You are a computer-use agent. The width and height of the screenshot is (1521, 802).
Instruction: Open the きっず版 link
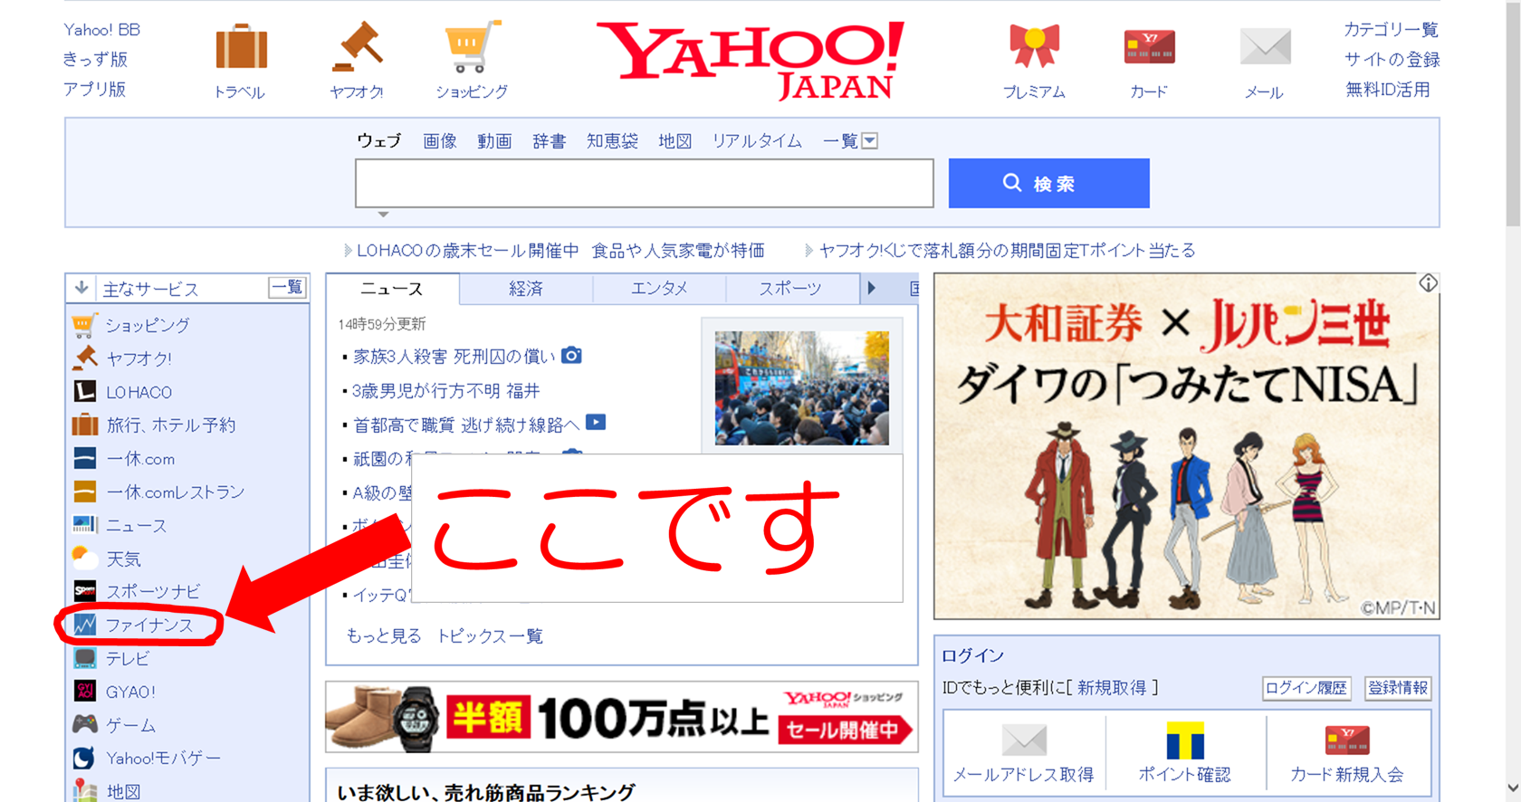click(95, 60)
